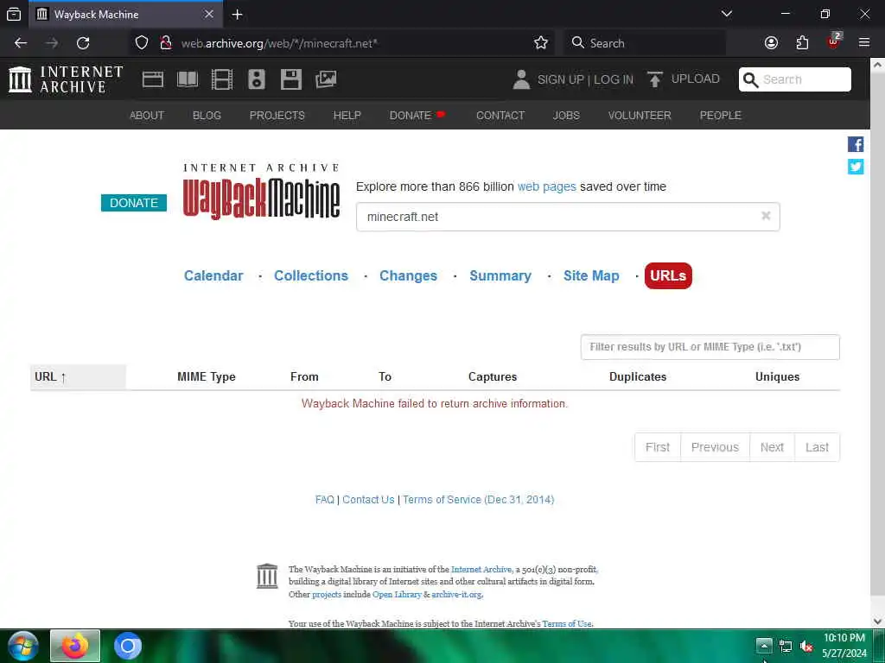Viewport: 885px width, 663px height.
Task: Click the teal DONATE button
Action: click(134, 203)
